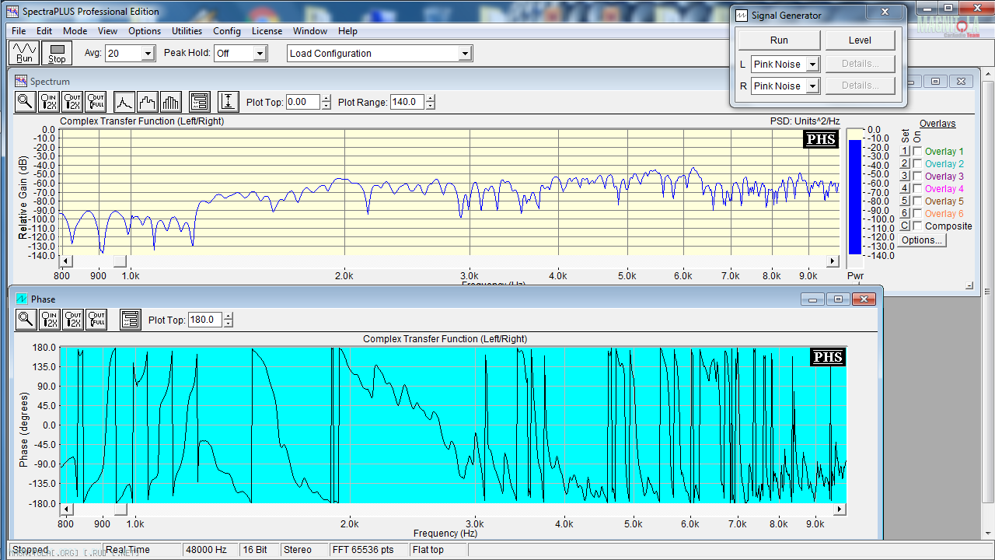Click the Stop toolbar icon
Screen dimensions: 995x560
58,53
